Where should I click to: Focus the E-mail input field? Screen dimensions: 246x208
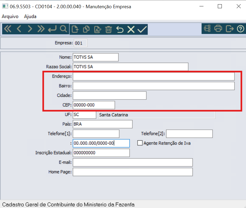pyautogui.click(x=133, y=162)
